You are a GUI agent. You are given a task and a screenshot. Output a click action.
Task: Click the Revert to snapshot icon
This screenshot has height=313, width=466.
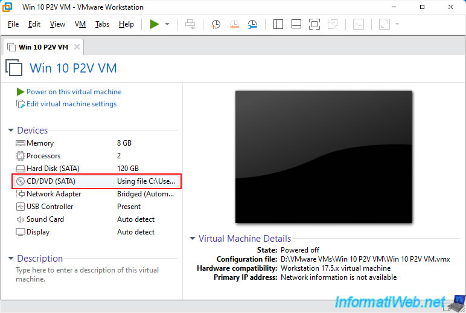pos(234,24)
